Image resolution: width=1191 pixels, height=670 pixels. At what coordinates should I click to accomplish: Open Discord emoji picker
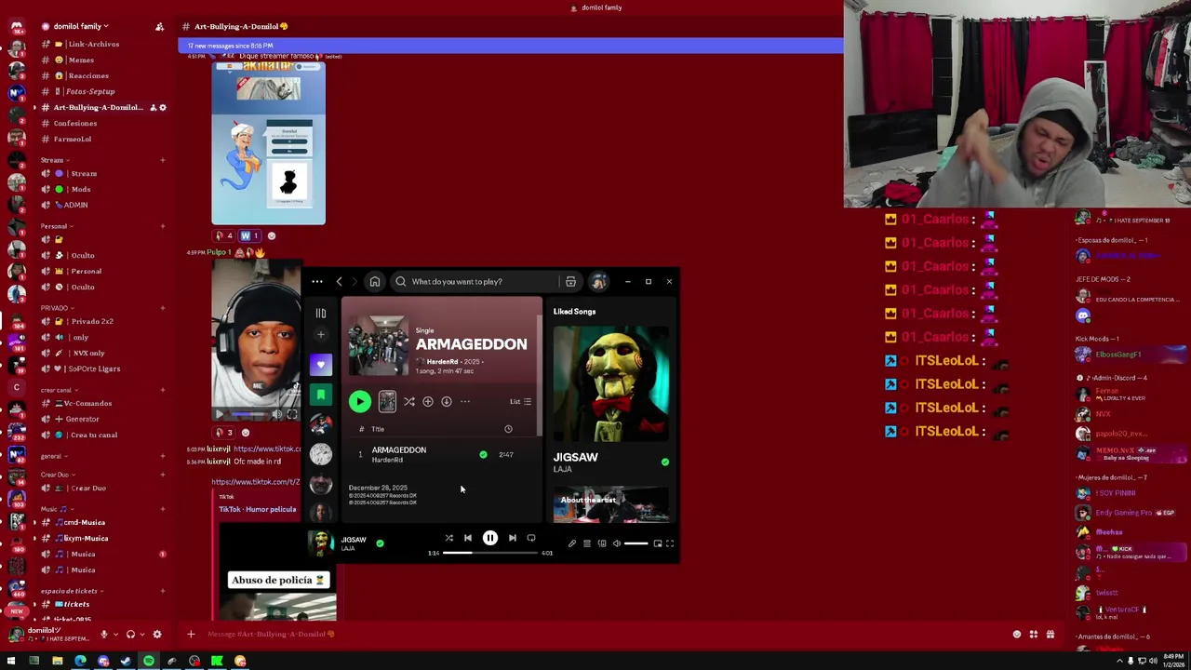click(1017, 634)
